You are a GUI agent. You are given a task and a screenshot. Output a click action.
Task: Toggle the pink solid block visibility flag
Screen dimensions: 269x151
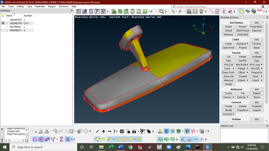(47, 139)
